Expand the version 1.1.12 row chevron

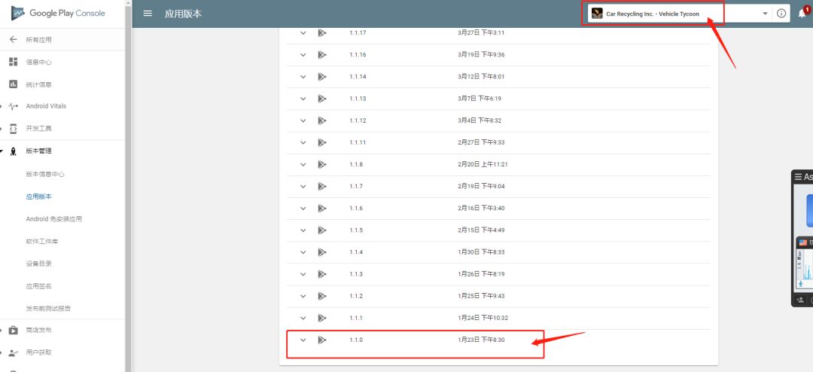303,120
